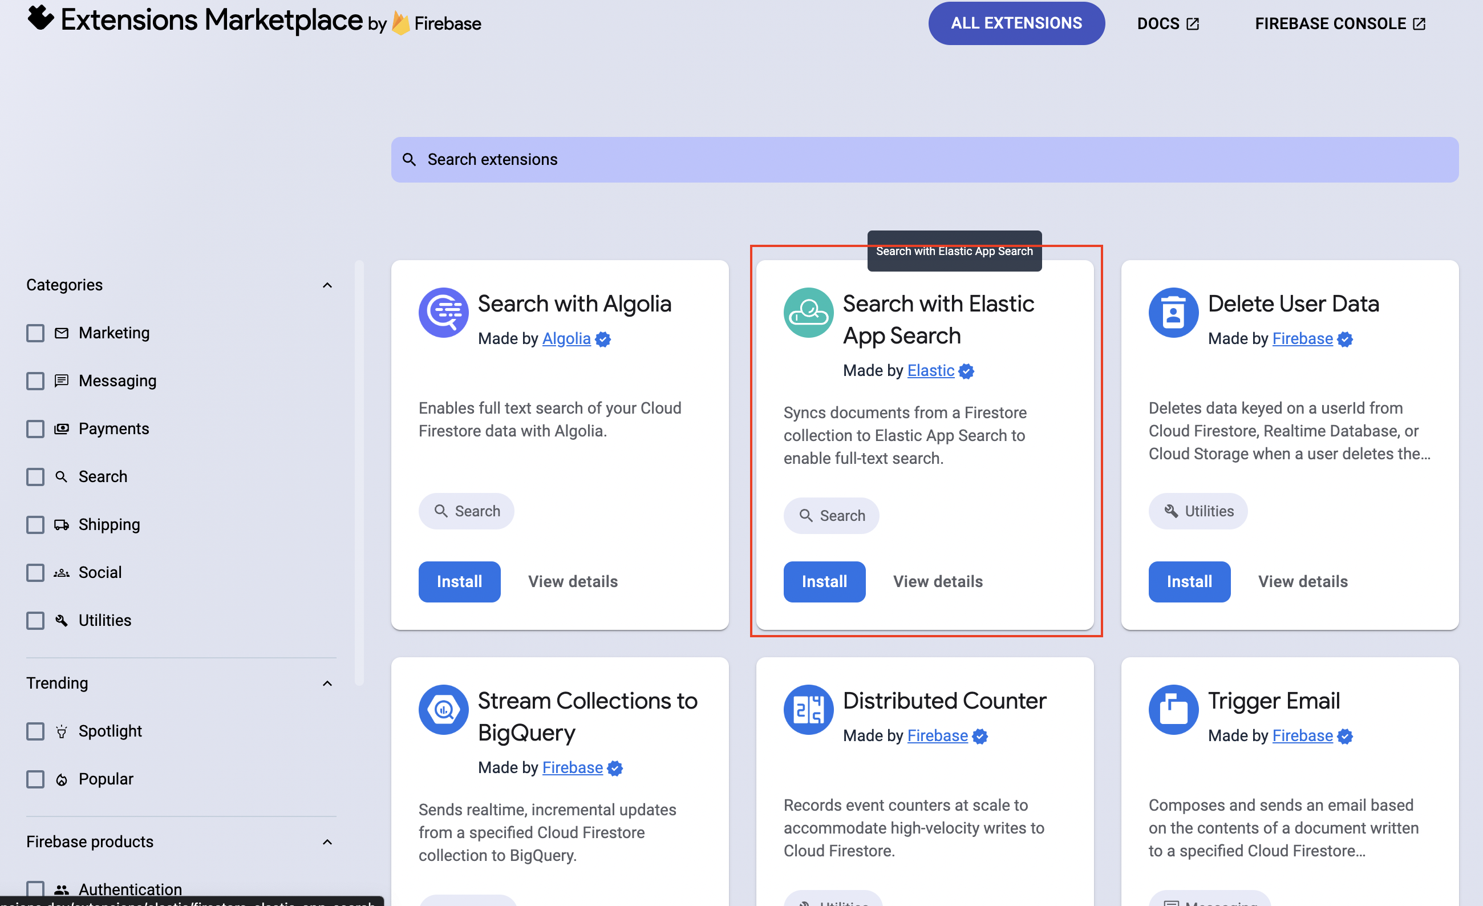Collapse the Firebase products section
Screen dimensions: 1483x906
(x=327, y=842)
